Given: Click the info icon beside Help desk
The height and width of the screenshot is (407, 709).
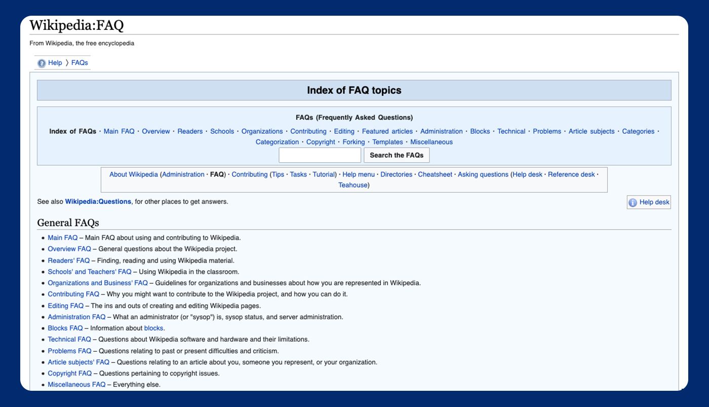Looking at the screenshot, I should [633, 203].
